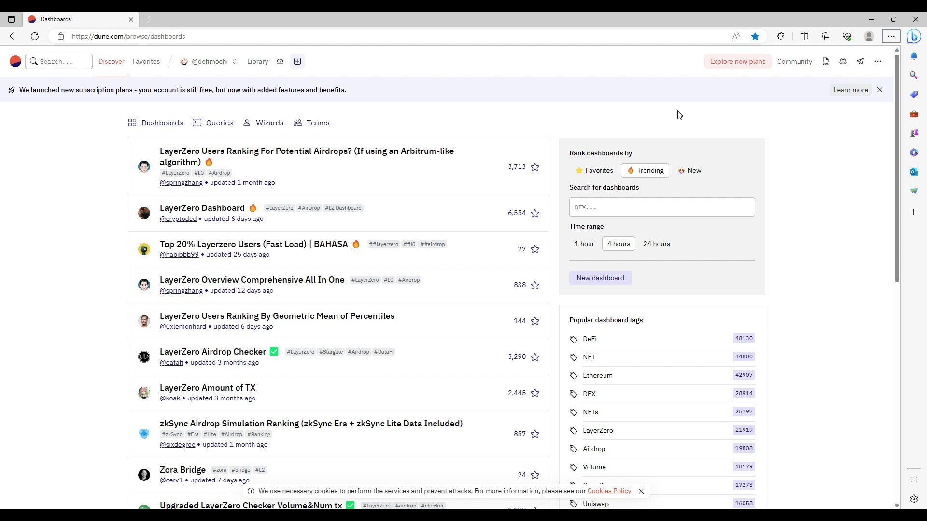Rank dashboards by Favorites
The height and width of the screenshot is (521, 927).
pyautogui.click(x=594, y=170)
